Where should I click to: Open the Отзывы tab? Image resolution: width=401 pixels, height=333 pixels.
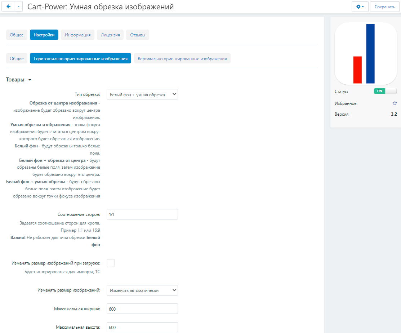click(x=138, y=35)
